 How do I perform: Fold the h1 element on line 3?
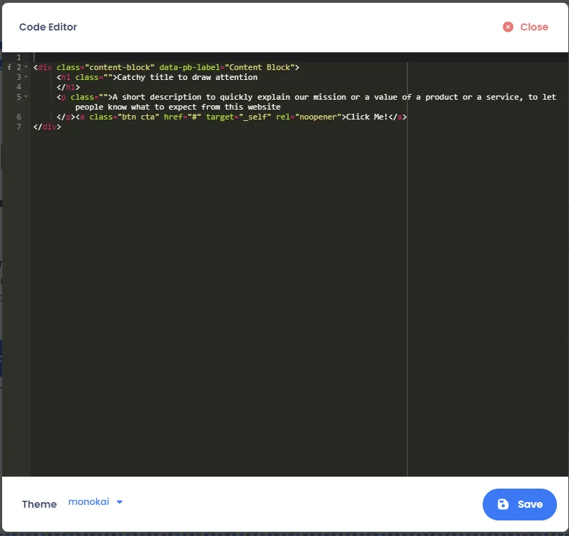point(26,77)
